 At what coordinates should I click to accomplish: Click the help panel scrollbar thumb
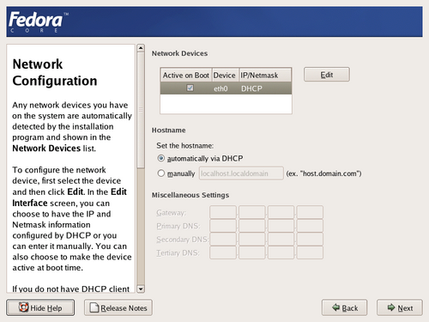click(x=141, y=110)
